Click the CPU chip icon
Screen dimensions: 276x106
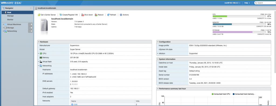point(41,53)
